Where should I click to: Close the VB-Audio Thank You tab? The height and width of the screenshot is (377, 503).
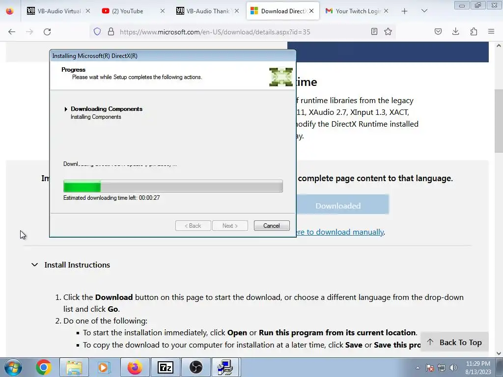tap(237, 11)
